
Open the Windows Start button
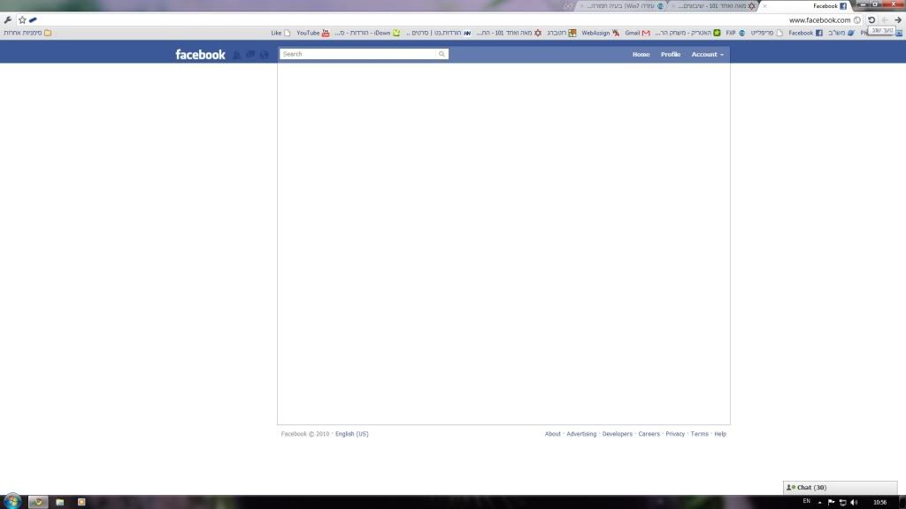[12, 501]
